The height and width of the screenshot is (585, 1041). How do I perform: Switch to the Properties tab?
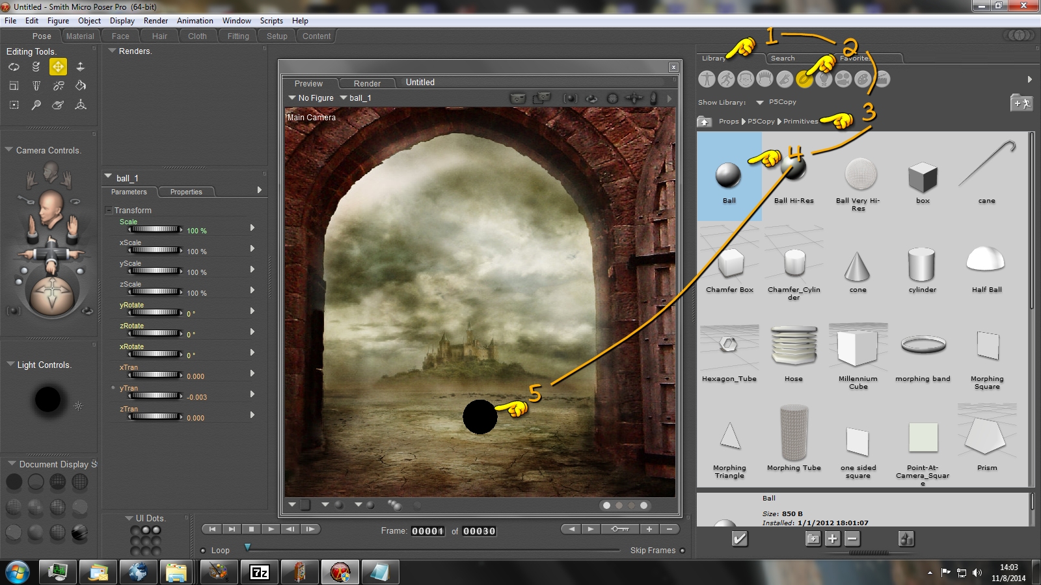pyautogui.click(x=186, y=192)
